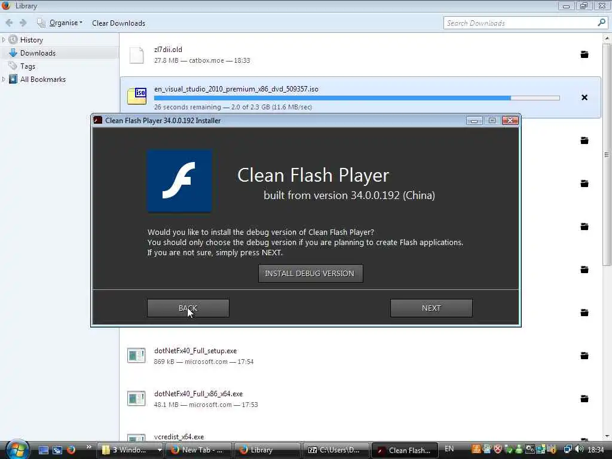This screenshot has height=459, width=612.
Task: Click the scrollbar up arrow
Action: (607, 38)
